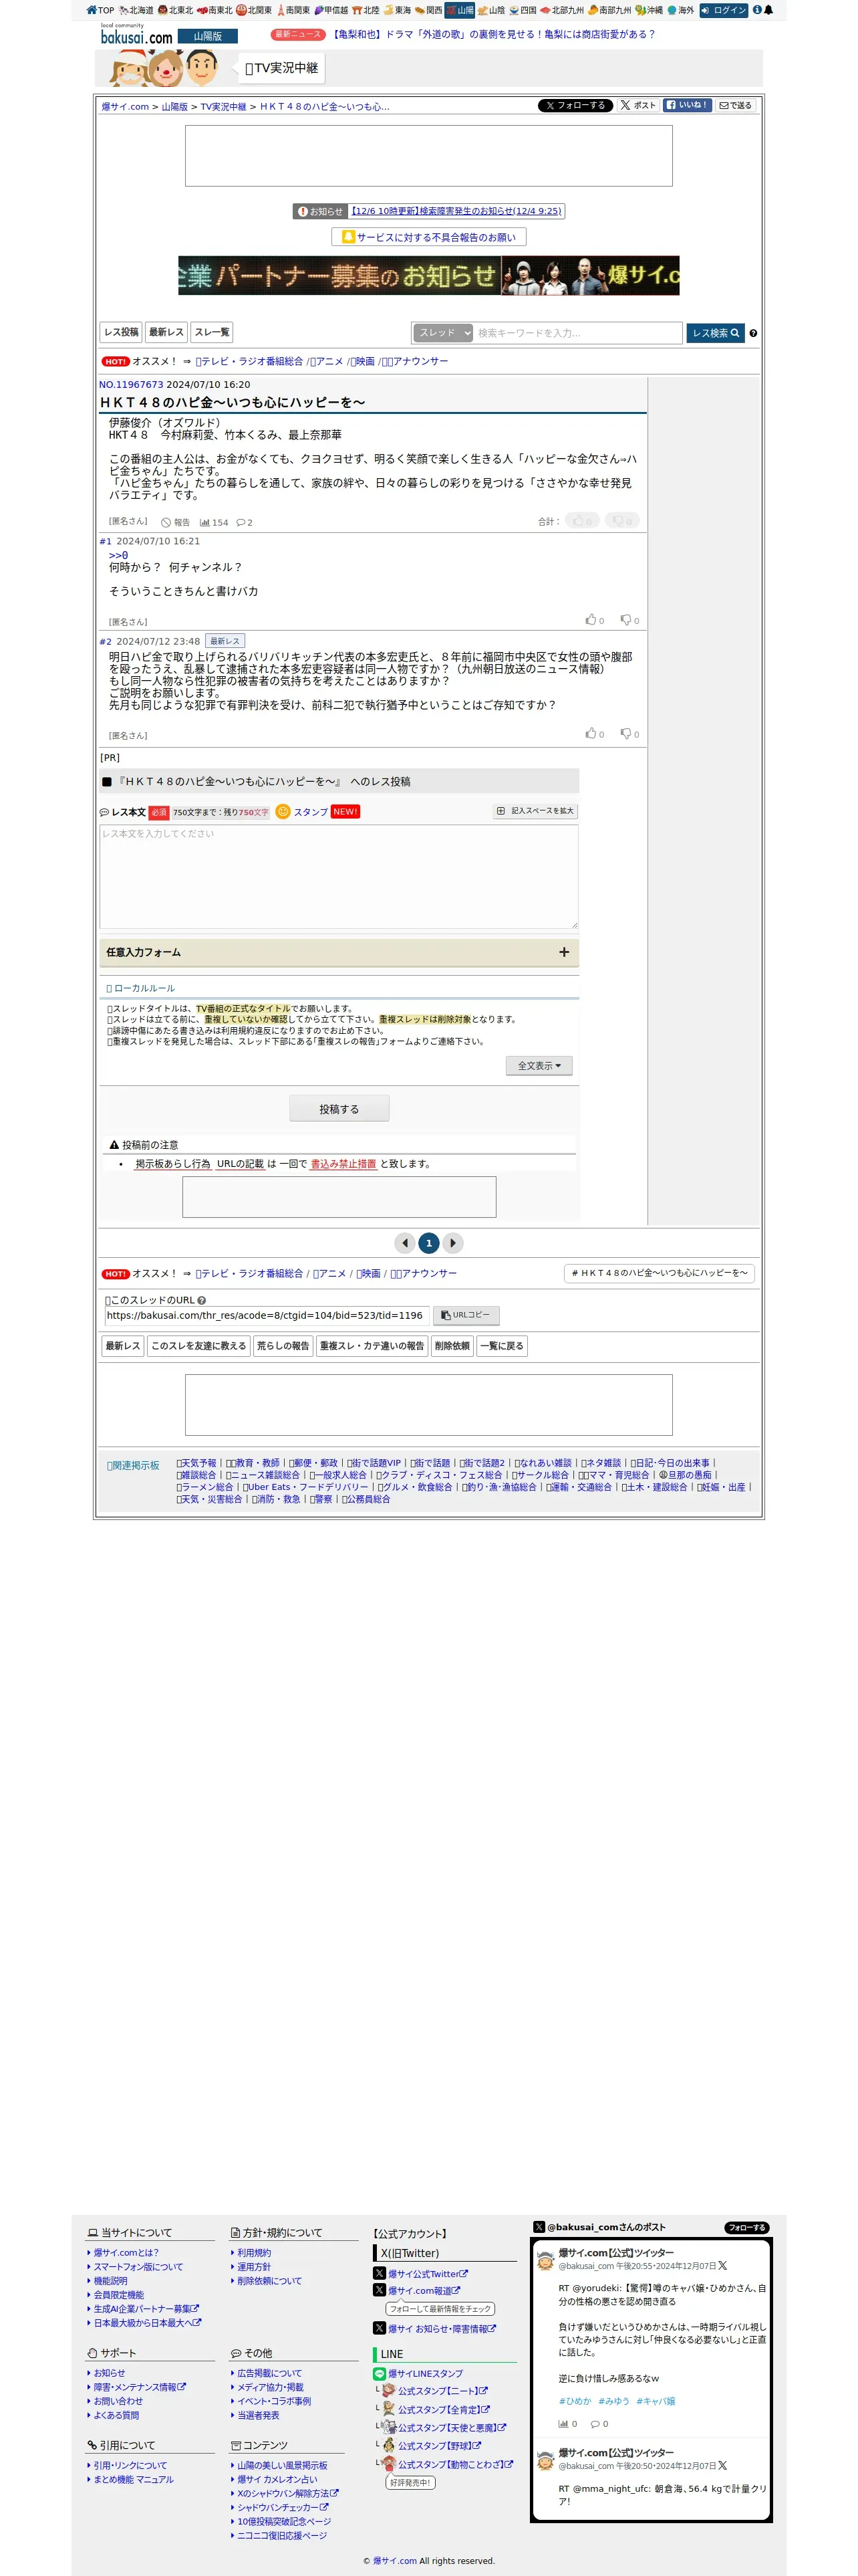Open 企業パートナー募集 banner
Viewport: 858px width, 2576px height.
pyautogui.click(x=428, y=276)
